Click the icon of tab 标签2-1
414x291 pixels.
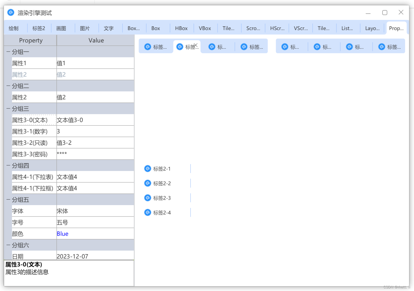point(147,169)
